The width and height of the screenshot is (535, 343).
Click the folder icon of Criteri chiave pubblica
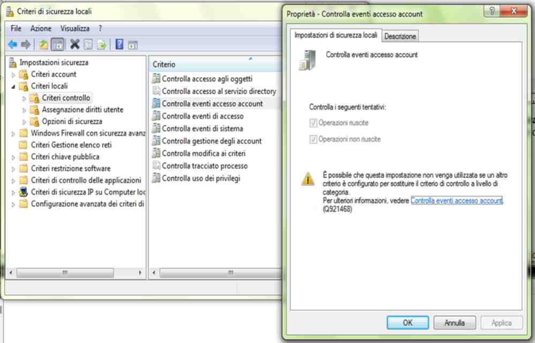[23, 156]
